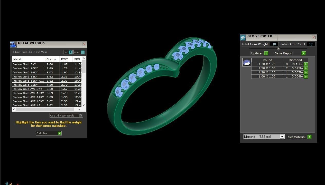
Task: Select the Yellow Gold AVE:9KY row
Action: click(47, 89)
